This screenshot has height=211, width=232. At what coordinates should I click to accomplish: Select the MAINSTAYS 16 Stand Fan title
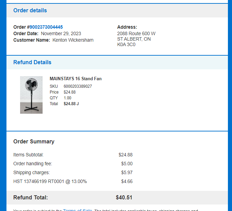76,79
